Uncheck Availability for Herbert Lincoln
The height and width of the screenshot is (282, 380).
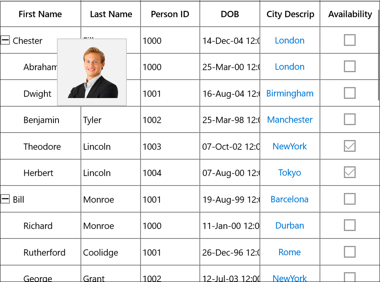350,172
